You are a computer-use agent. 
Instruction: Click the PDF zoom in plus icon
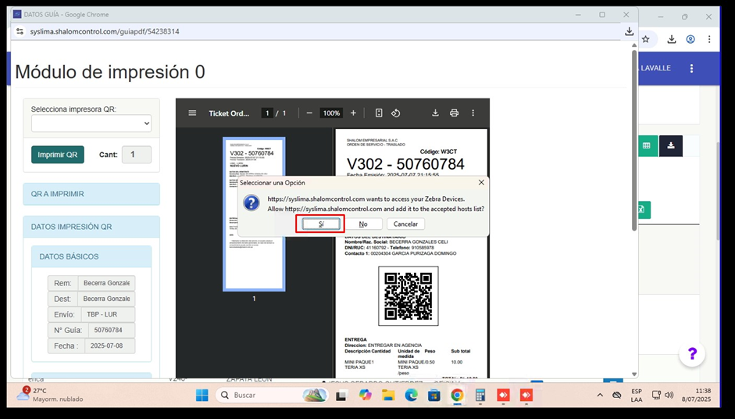[x=353, y=113]
